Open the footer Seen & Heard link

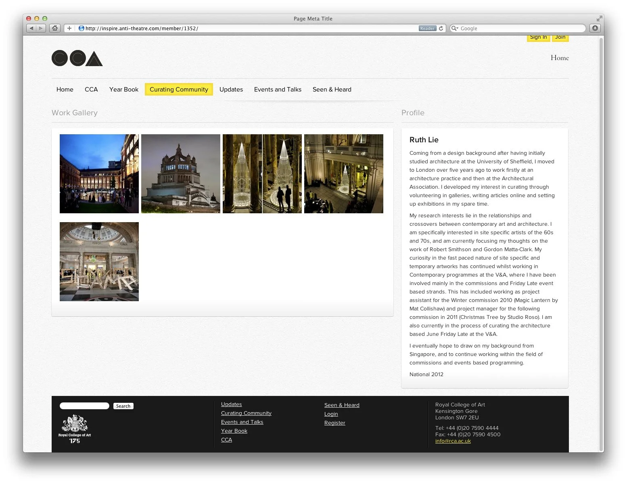[x=342, y=405]
